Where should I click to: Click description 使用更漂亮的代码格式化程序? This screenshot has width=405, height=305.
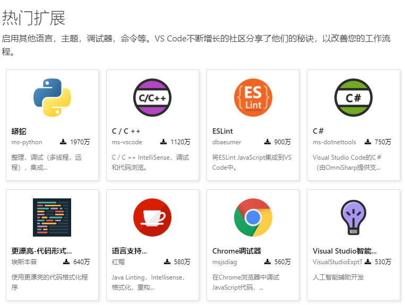click(49, 282)
